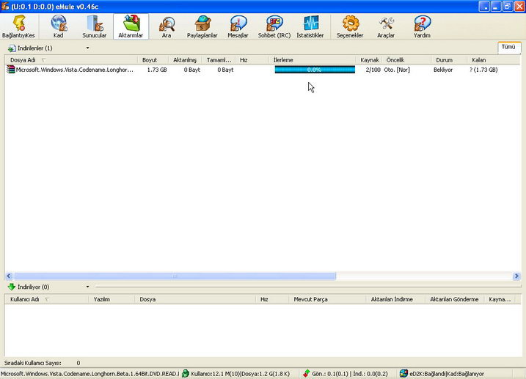526x379 pixels.
Task: Click the scrollbar right arrow
Action: point(516,276)
